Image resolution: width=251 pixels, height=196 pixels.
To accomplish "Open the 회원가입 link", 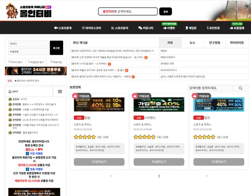I will (x=56, y=62).
